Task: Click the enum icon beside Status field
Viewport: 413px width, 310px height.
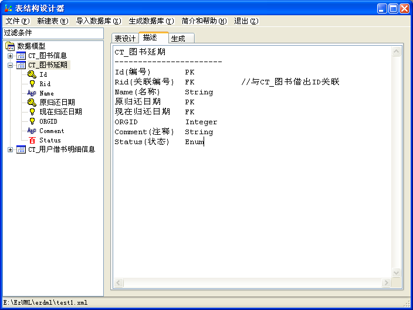Action: point(32,140)
